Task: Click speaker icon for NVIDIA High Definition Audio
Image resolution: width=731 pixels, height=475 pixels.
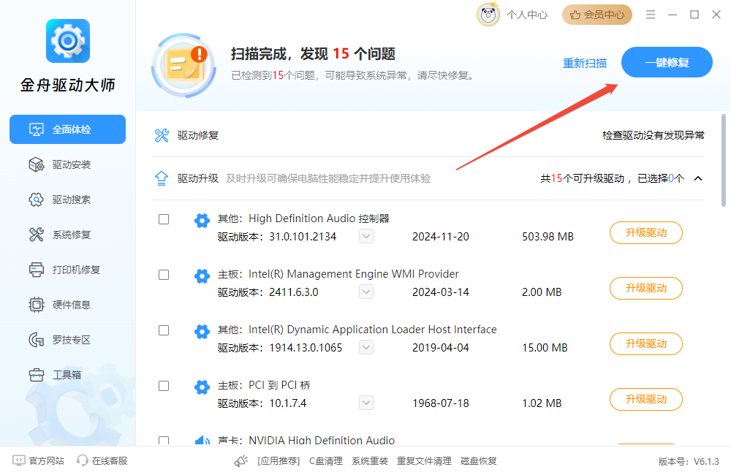Action: [202, 440]
